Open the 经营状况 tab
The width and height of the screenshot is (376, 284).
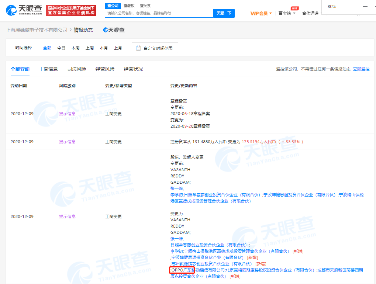pos(133,69)
